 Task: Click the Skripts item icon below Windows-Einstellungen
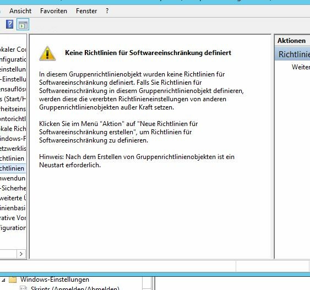coord(24,288)
